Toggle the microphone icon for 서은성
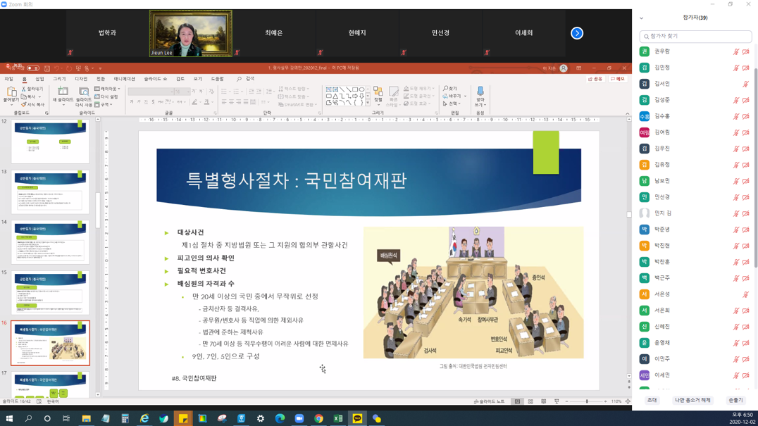 [x=746, y=294]
